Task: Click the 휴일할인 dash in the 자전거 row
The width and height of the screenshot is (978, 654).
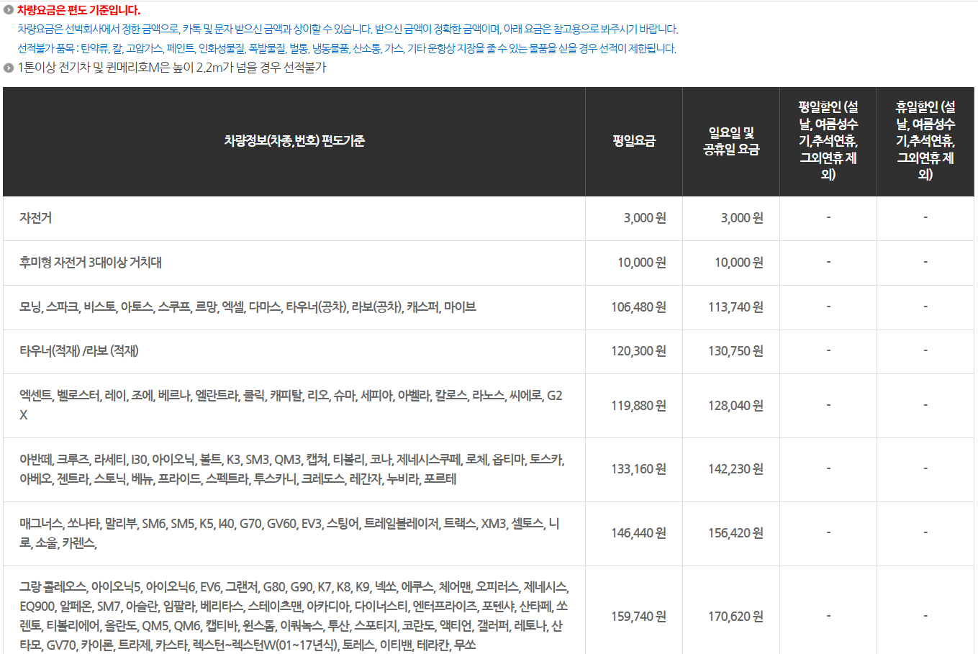Action: pyautogui.click(x=925, y=217)
